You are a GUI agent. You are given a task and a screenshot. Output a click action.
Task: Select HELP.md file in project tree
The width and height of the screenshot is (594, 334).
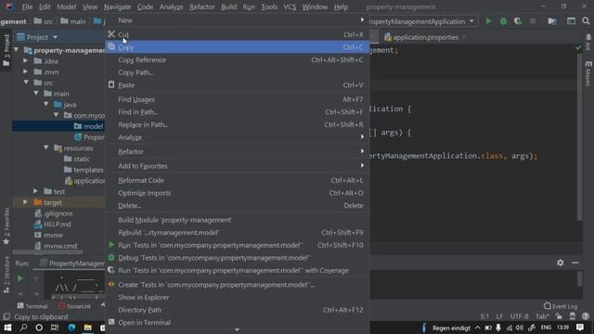click(x=52, y=224)
